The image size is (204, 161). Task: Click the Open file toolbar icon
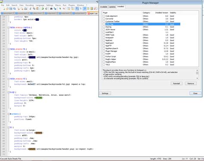[x=7, y=9]
